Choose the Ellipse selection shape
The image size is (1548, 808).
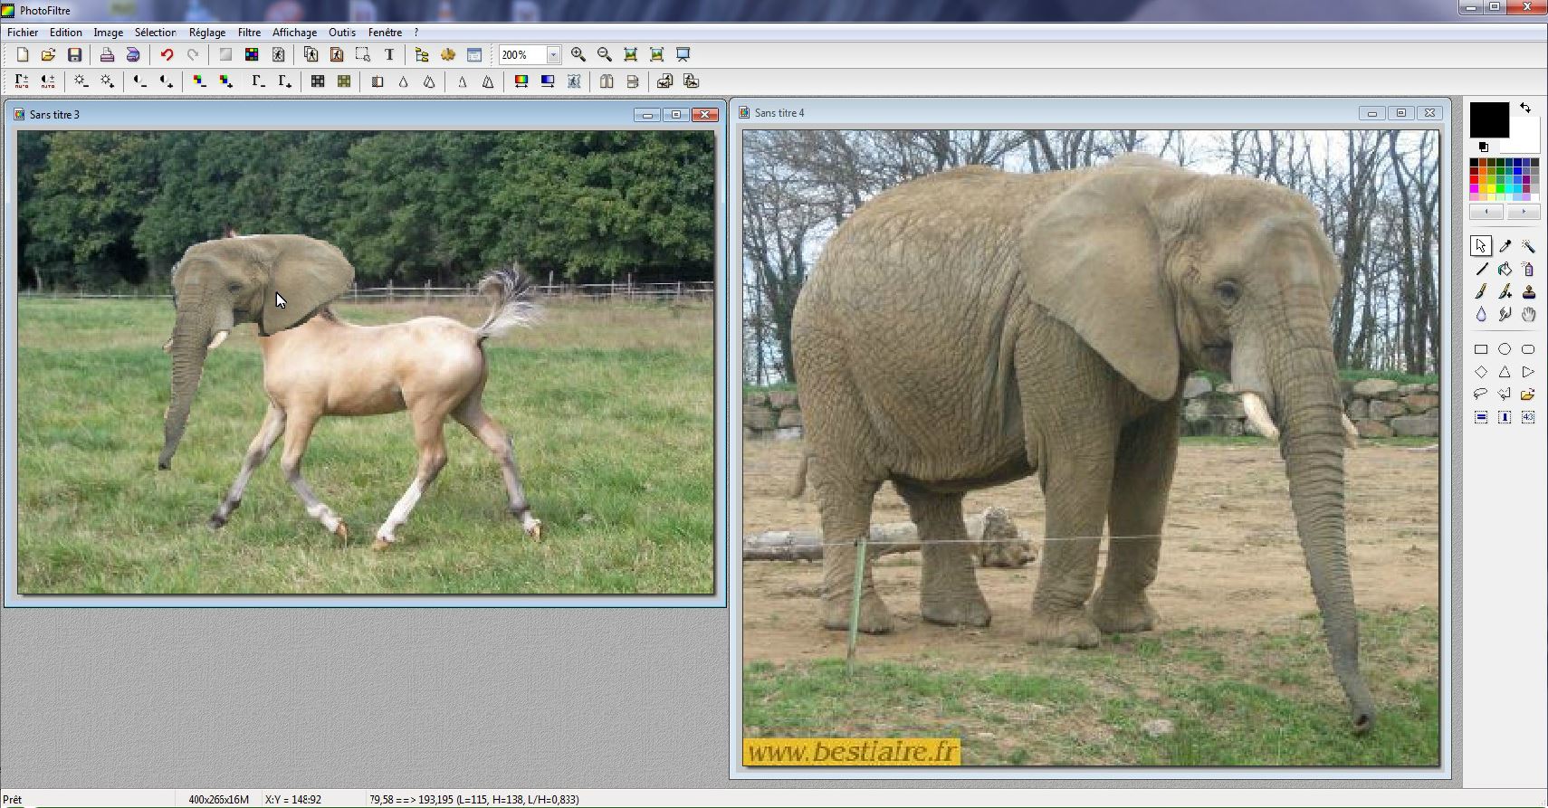[x=1505, y=349]
